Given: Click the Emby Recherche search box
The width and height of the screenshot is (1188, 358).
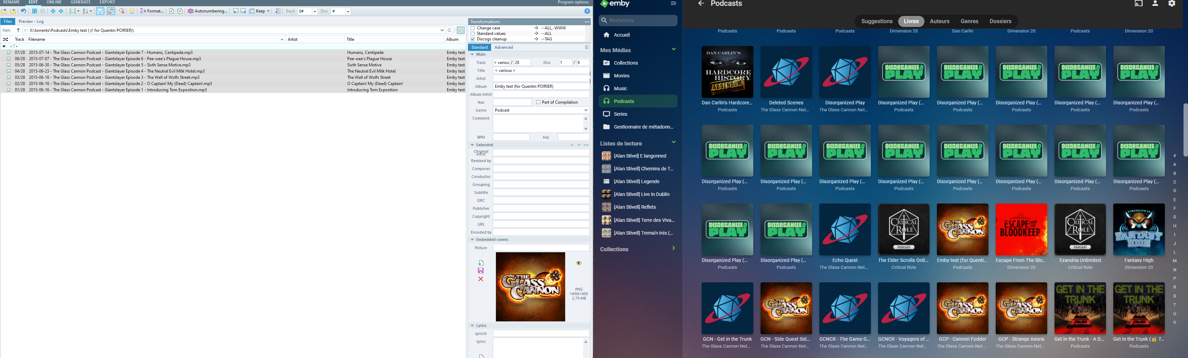Looking at the screenshot, I should (x=638, y=20).
